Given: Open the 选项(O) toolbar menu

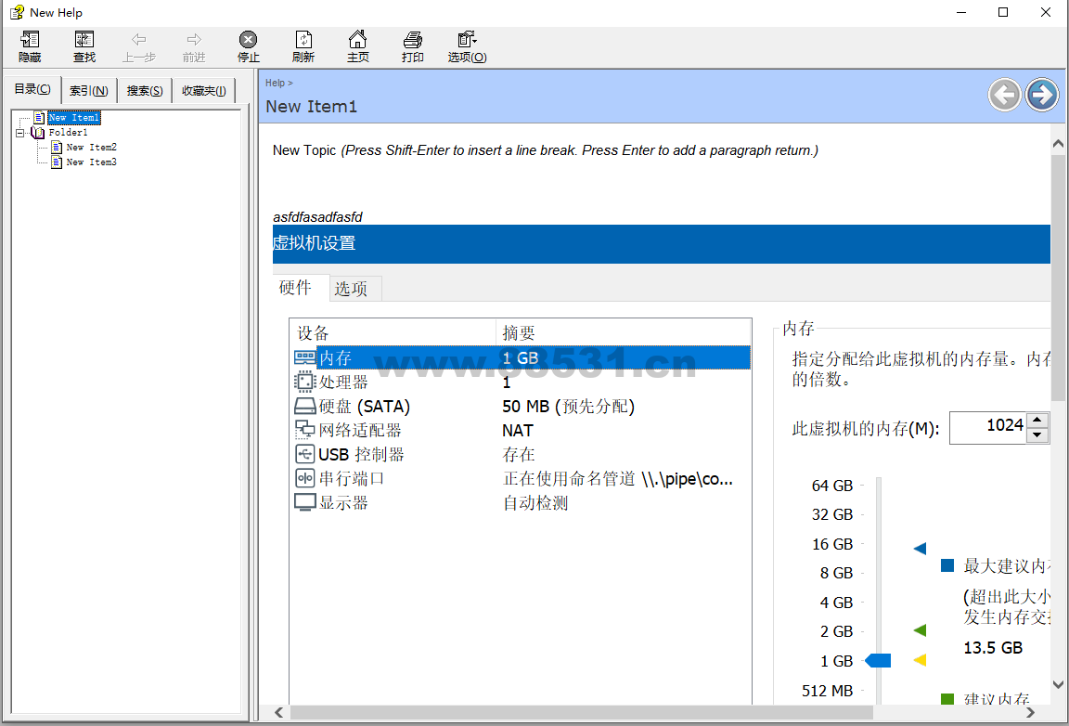Looking at the screenshot, I should click(467, 46).
